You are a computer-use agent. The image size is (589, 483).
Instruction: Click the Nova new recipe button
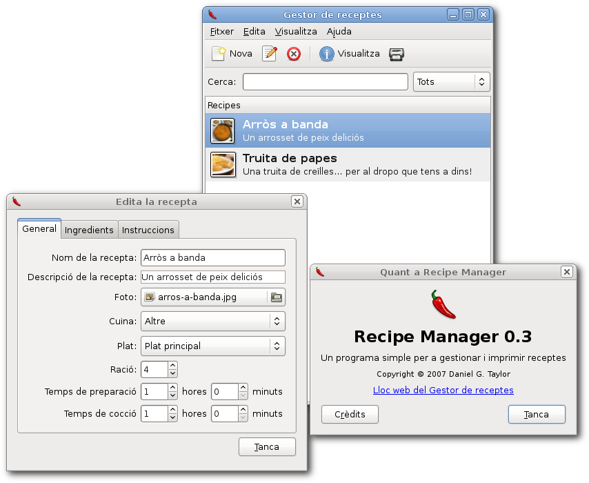point(232,54)
